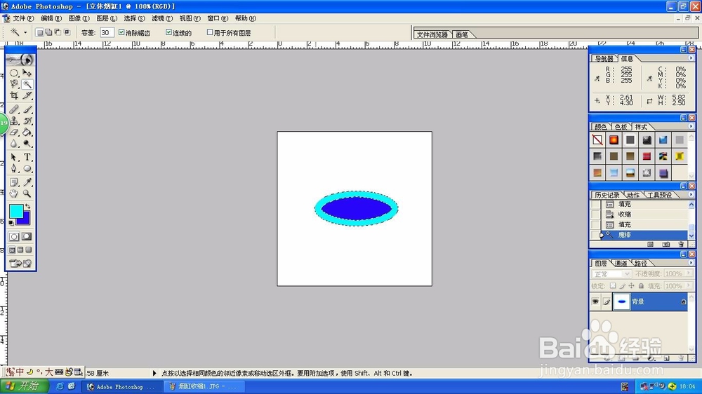
Task: Switch to Standard editing mode
Action: 14,236
